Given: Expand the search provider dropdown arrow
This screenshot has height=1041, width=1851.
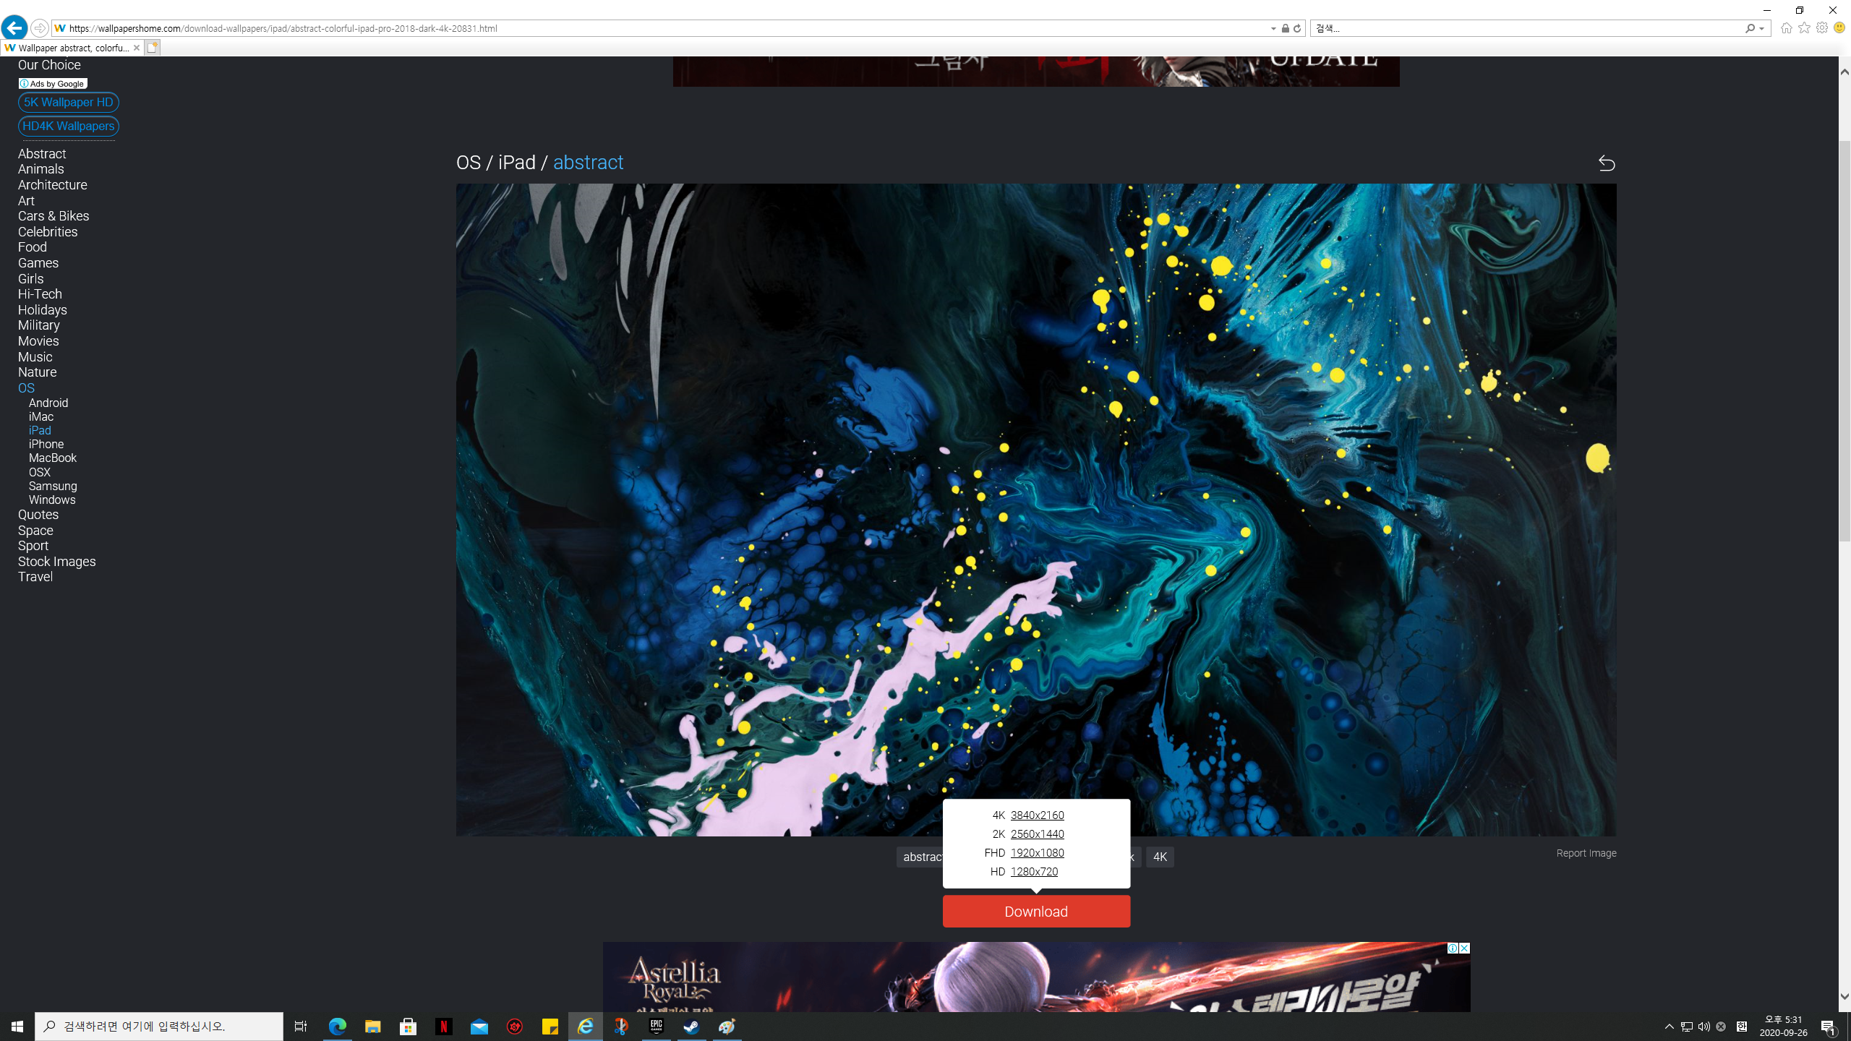Looking at the screenshot, I should click(1762, 29).
